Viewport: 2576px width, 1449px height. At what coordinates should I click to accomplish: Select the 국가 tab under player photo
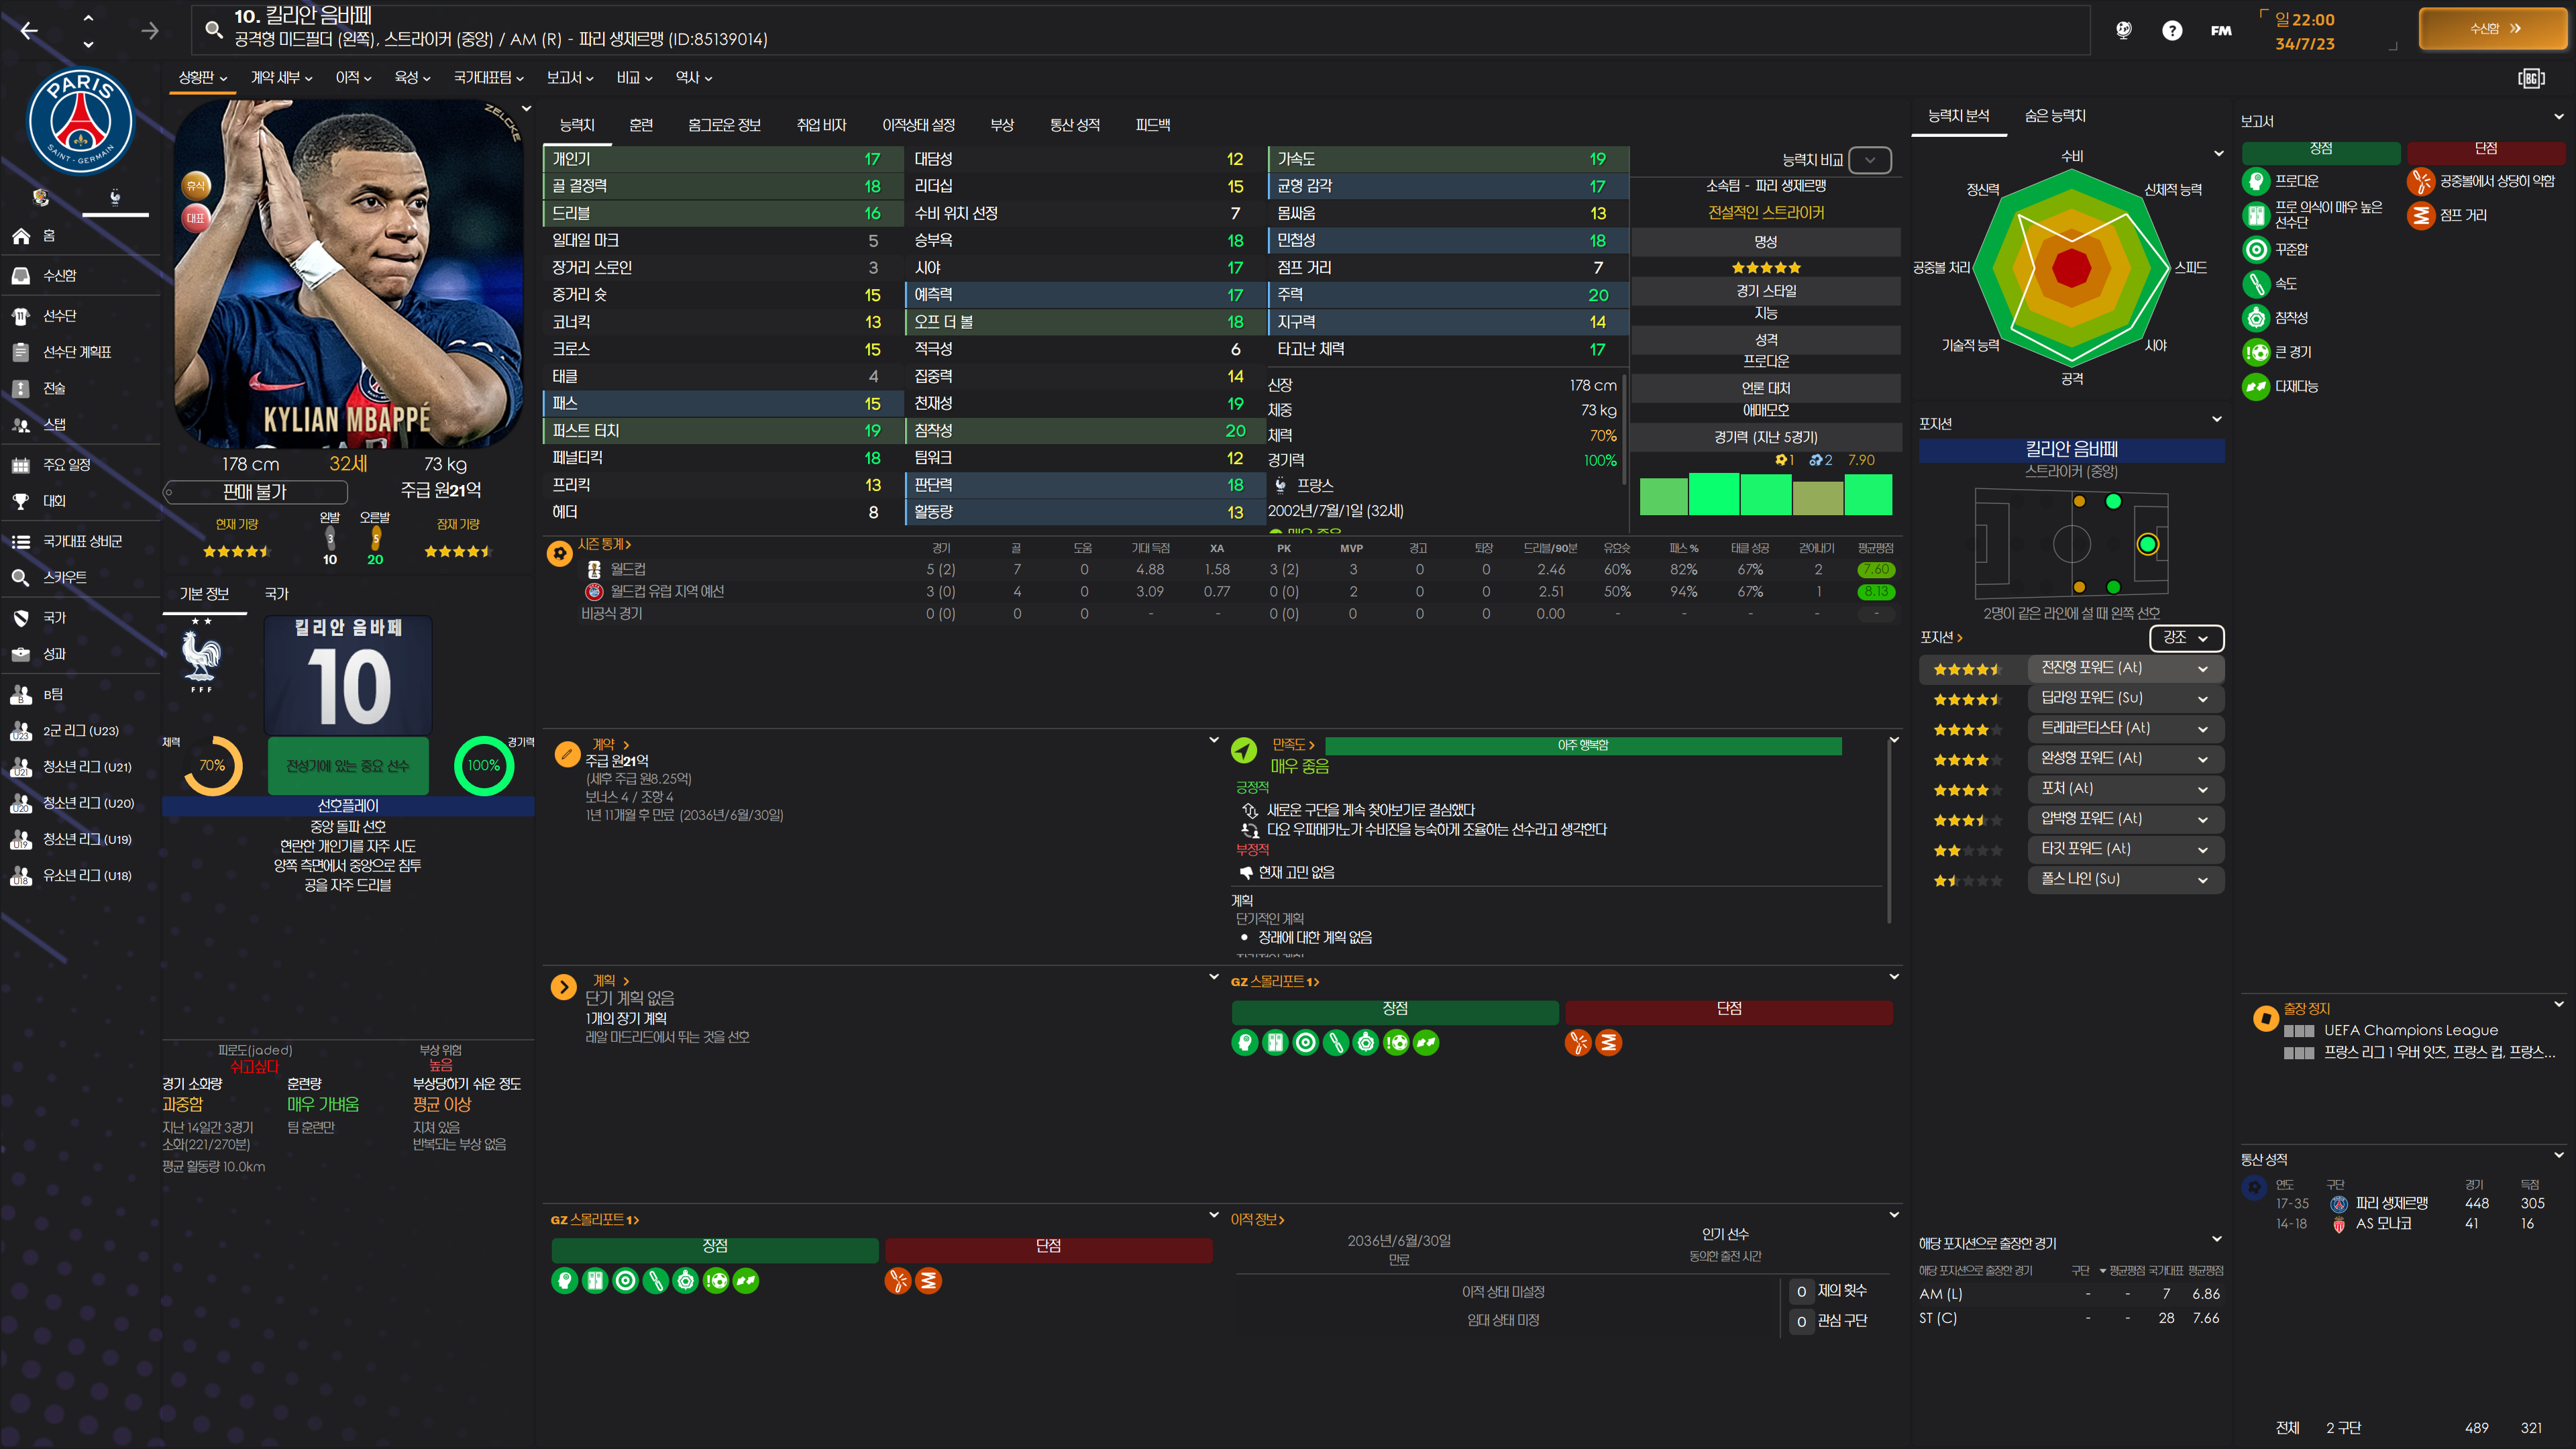276,594
